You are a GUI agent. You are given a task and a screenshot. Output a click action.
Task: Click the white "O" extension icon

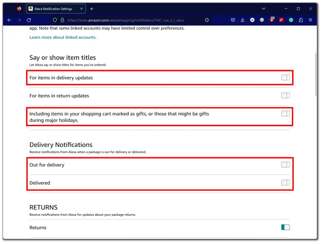252,20
